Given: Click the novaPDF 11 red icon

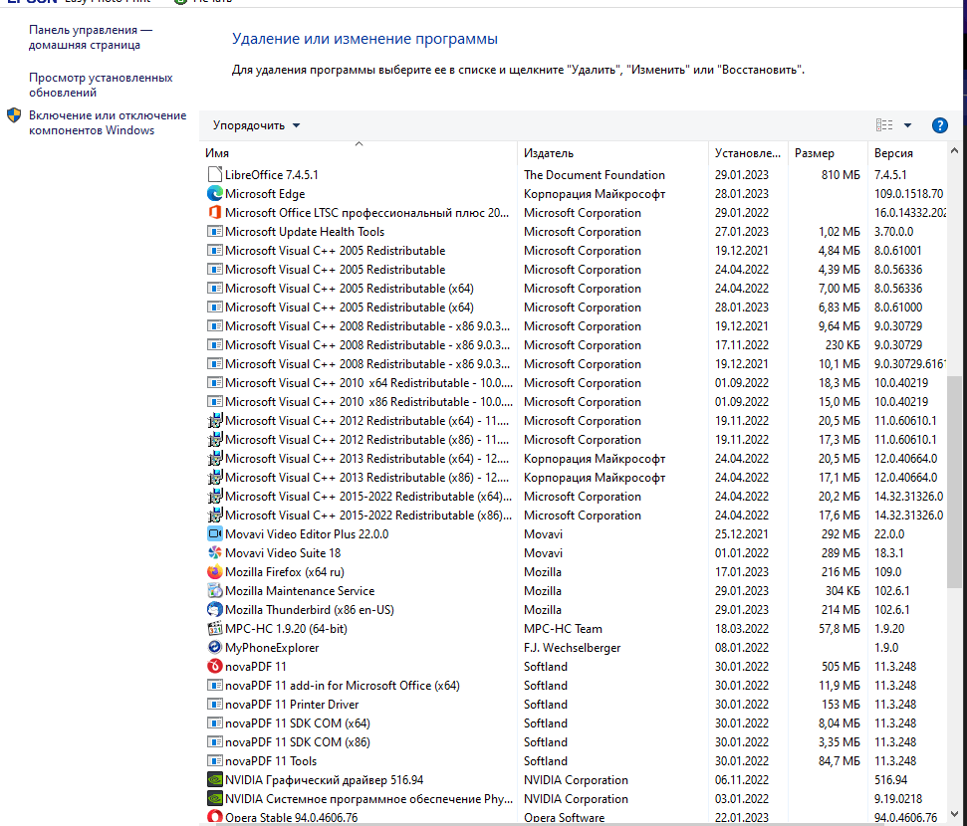Looking at the screenshot, I should 215,667.
